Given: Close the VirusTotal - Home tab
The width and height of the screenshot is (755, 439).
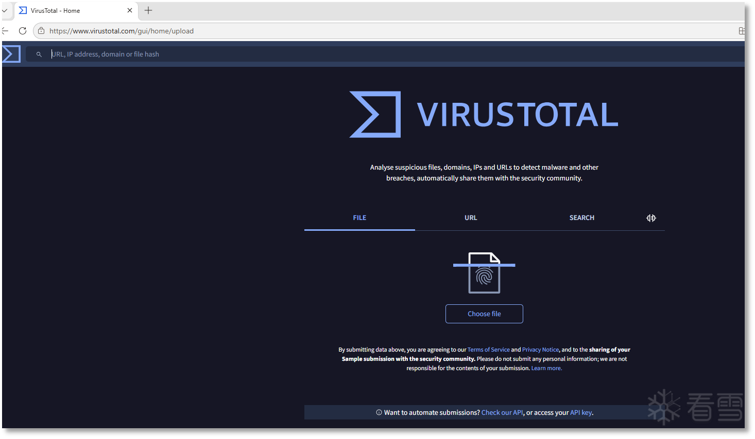Looking at the screenshot, I should (x=130, y=10).
